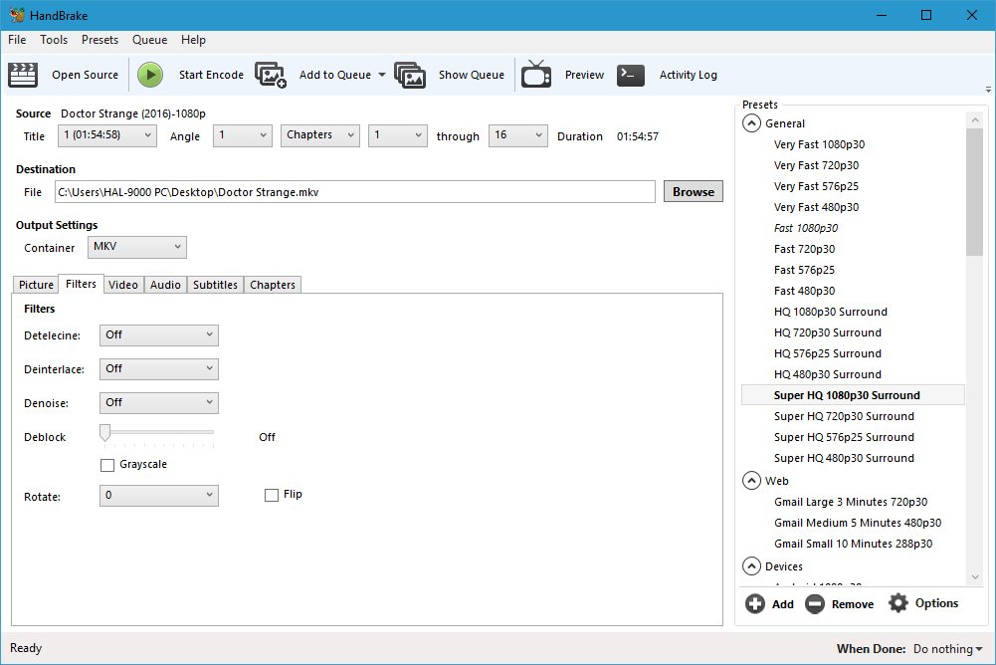Click the Remove preset minus icon
The height and width of the screenshot is (665, 996).
pos(815,604)
